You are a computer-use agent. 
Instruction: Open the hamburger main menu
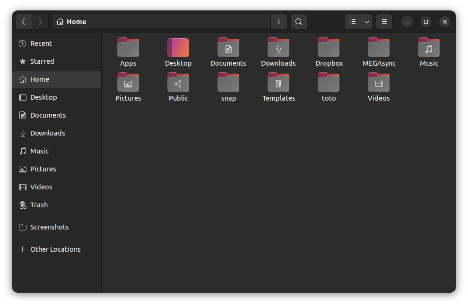tap(384, 22)
